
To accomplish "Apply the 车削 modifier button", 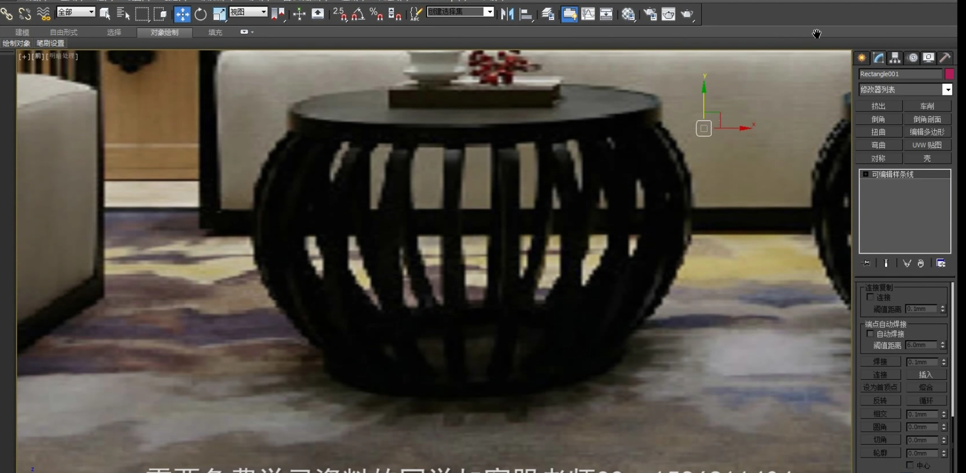I will 927,106.
